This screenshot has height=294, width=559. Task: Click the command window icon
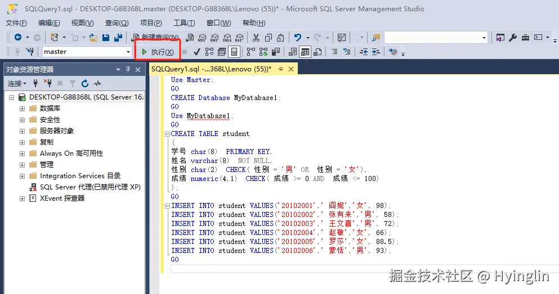(538, 37)
